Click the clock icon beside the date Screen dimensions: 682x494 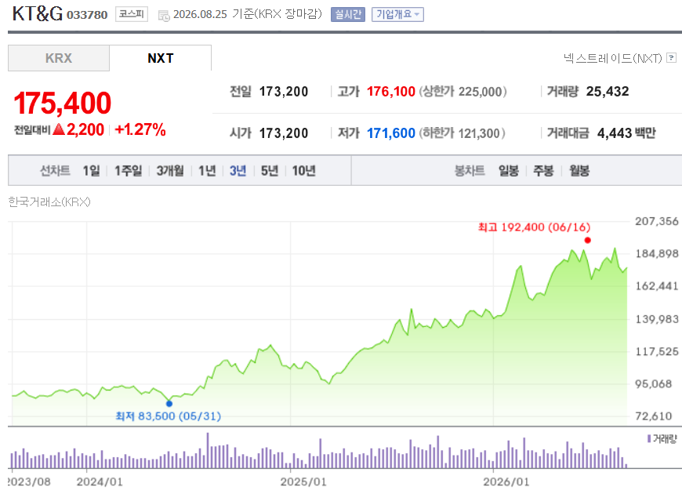[x=164, y=16]
